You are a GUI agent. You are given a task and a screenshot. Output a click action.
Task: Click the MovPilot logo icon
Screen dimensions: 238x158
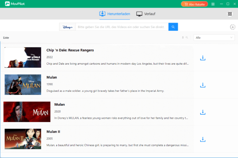pos(7,4)
